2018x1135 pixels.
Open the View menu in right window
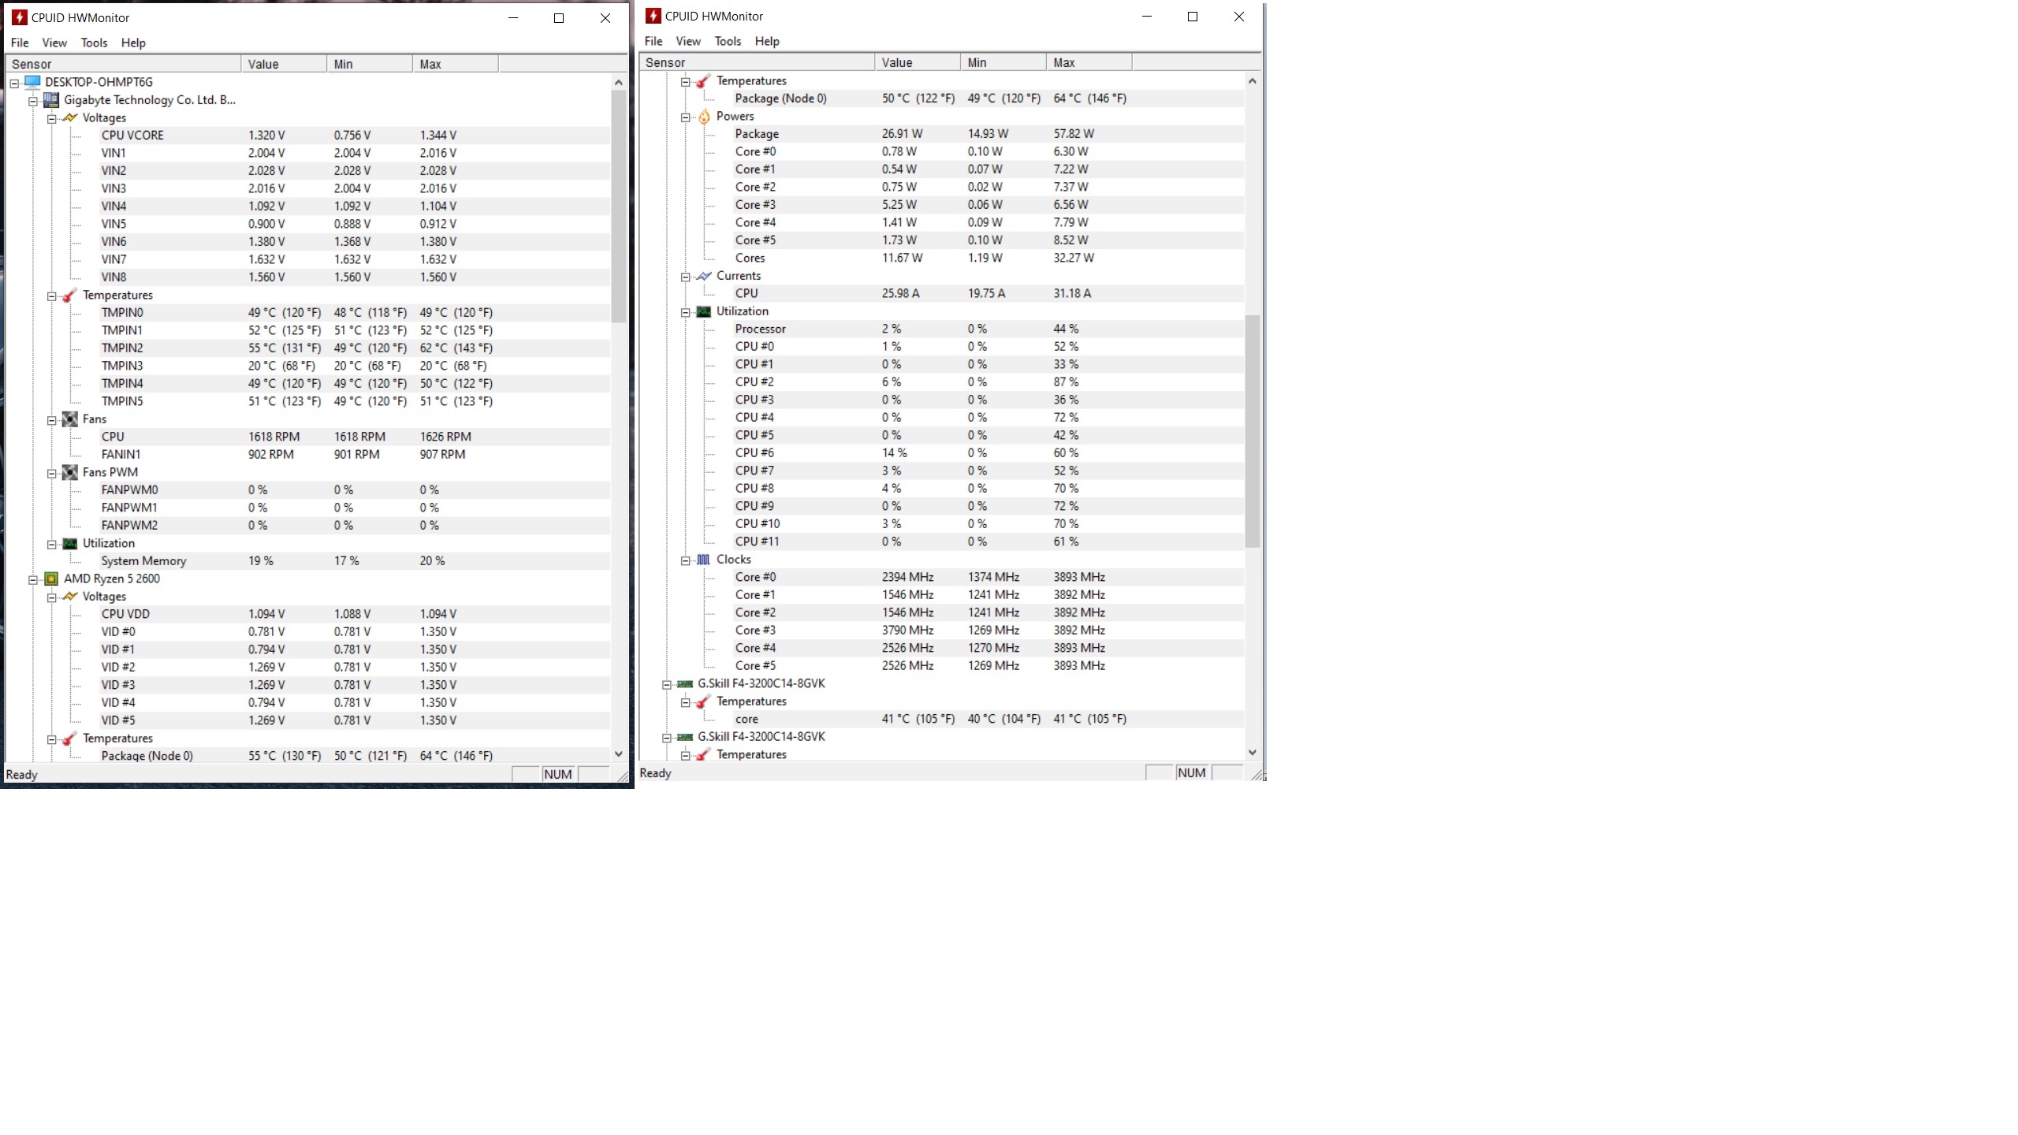pyautogui.click(x=687, y=41)
